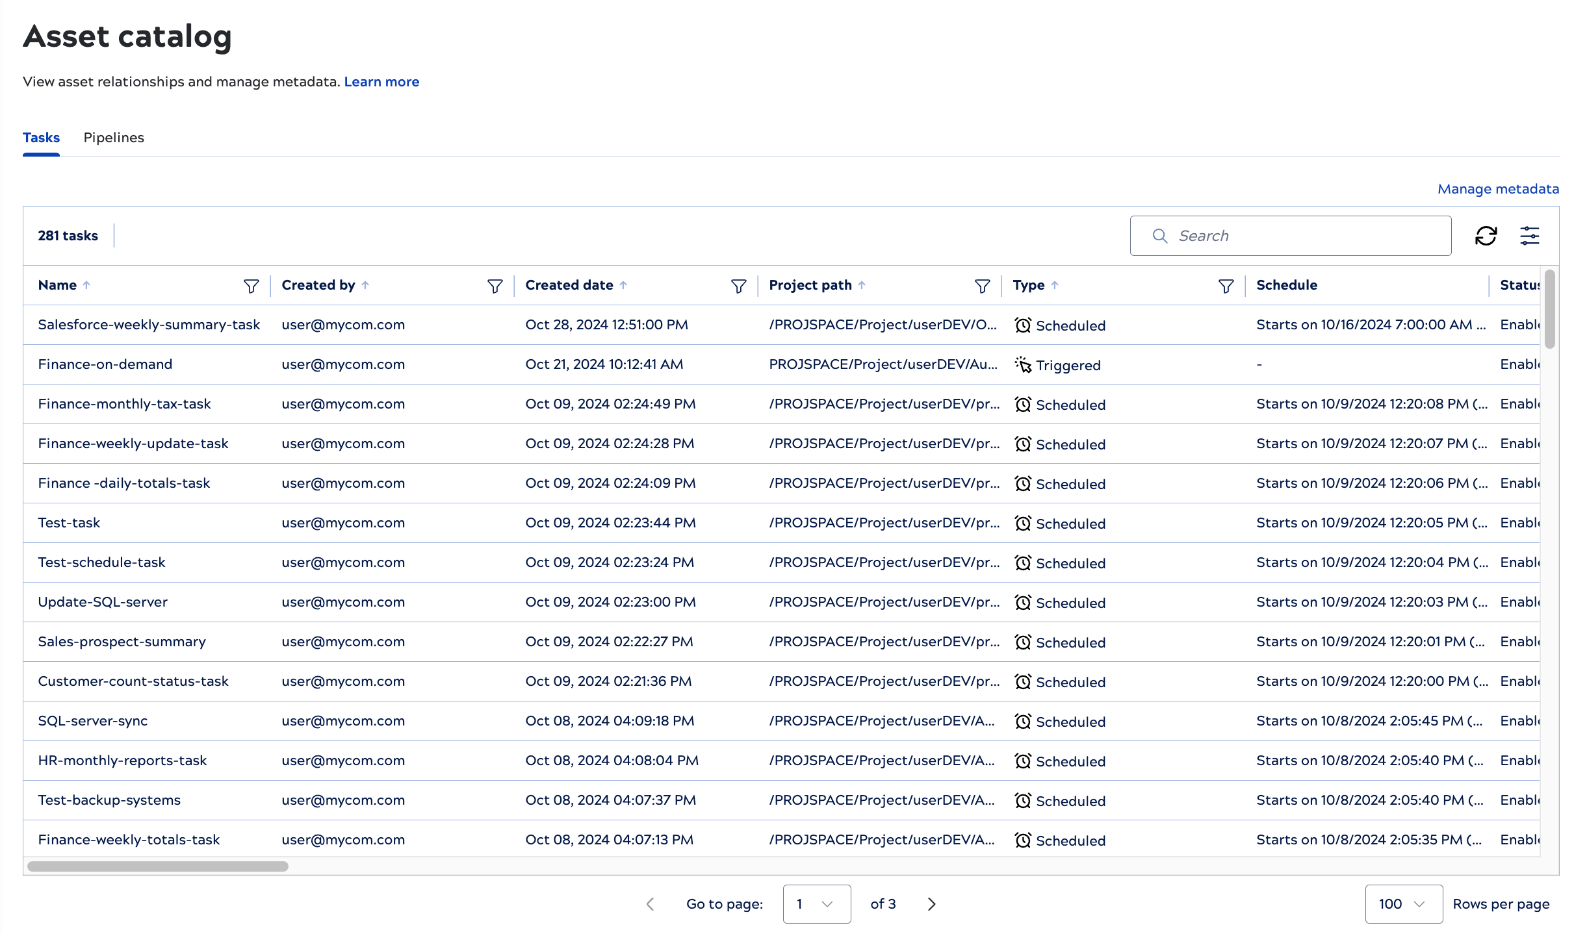Select Finance-monthly-tax-task name
1574x934 pixels.
click(x=124, y=404)
